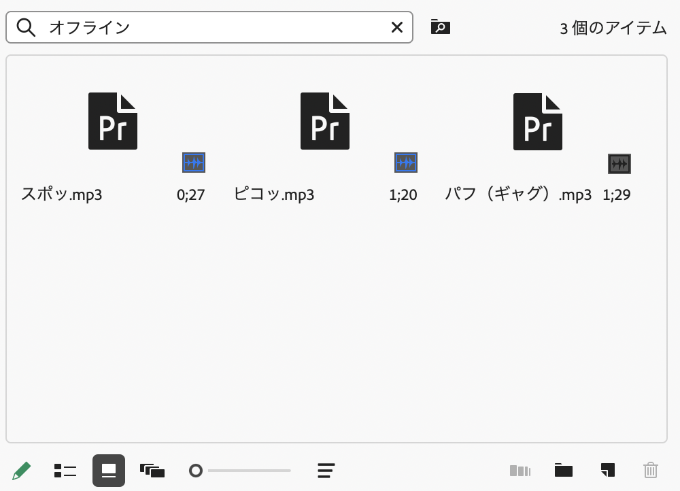Switch to List View
680x491 pixels.
65,470
